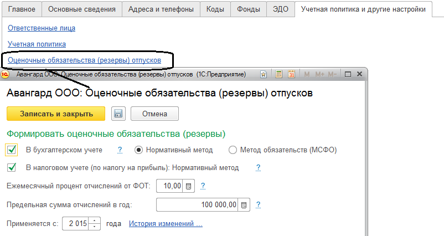Click the M memory button in title bar

coord(307,74)
